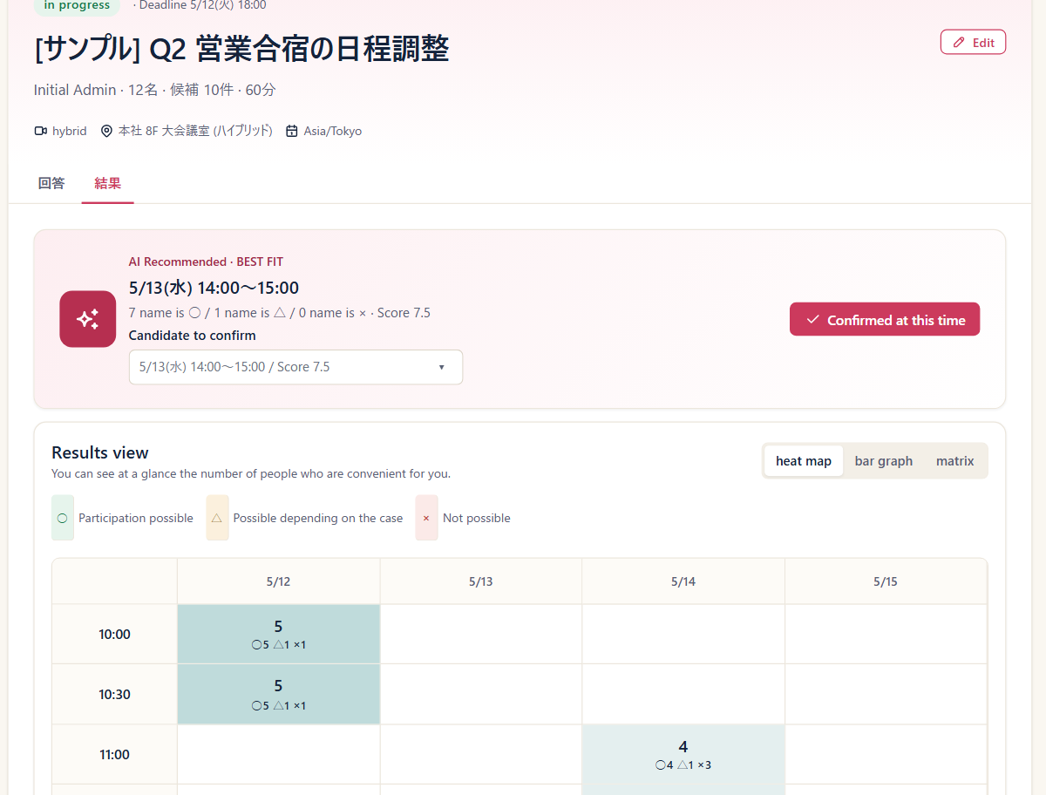The height and width of the screenshot is (795, 1046).
Task: Click the hybrid video camera icon
Action: 40,131
